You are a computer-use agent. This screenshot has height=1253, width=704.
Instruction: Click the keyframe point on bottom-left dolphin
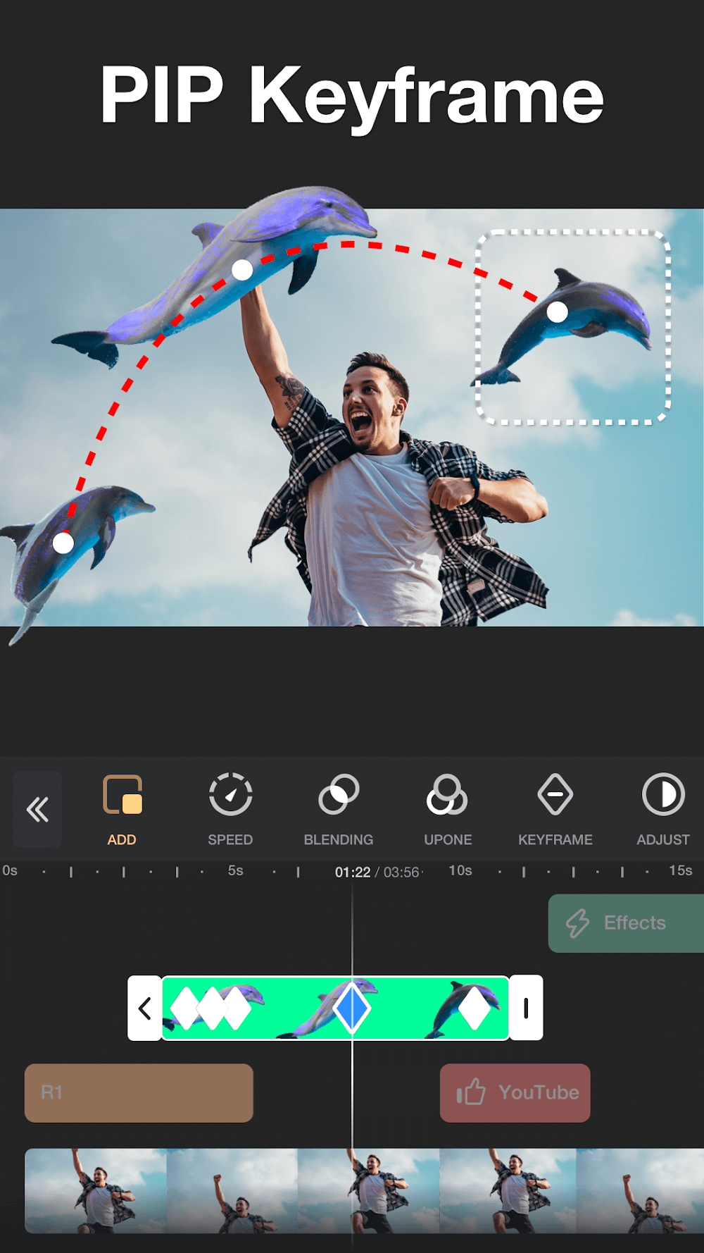(63, 543)
